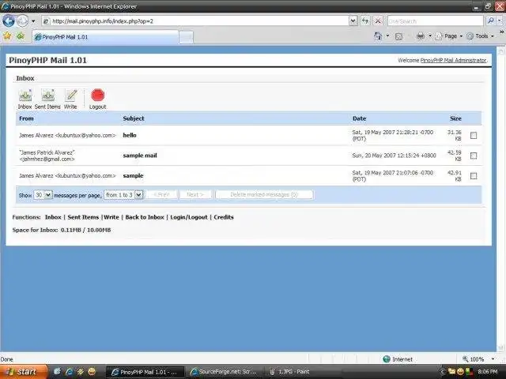Go back with browser Back arrow
Viewport: 506px width, 379px height.
(x=9, y=21)
